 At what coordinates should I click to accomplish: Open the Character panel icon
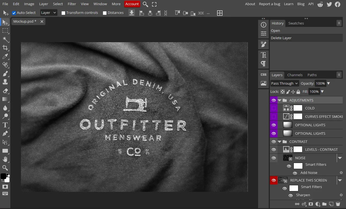[x=263, y=55]
